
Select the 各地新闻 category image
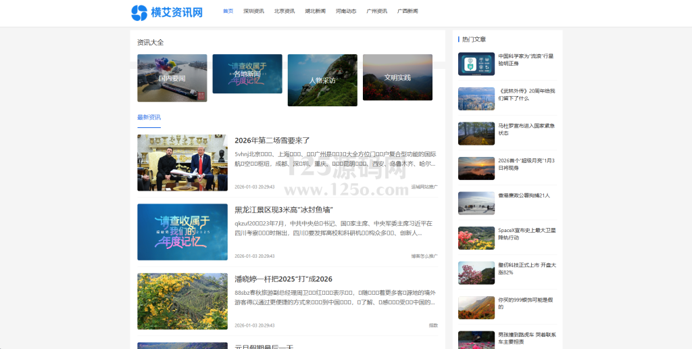point(247,74)
